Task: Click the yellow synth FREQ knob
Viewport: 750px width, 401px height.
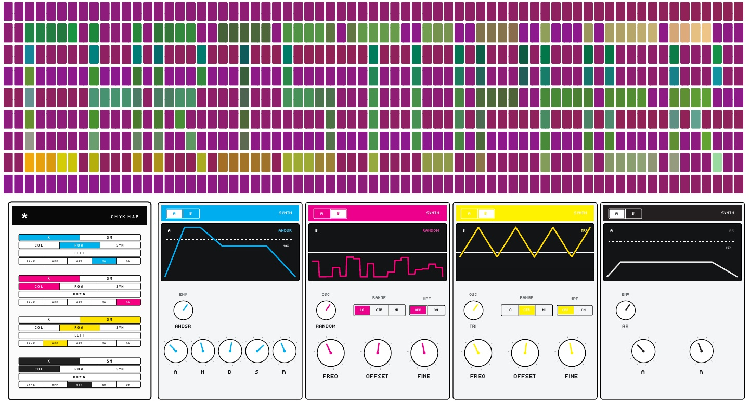Action: [479, 353]
